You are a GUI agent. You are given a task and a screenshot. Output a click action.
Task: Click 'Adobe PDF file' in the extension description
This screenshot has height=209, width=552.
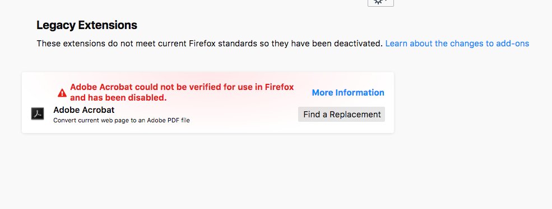pyautogui.click(x=168, y=120)
